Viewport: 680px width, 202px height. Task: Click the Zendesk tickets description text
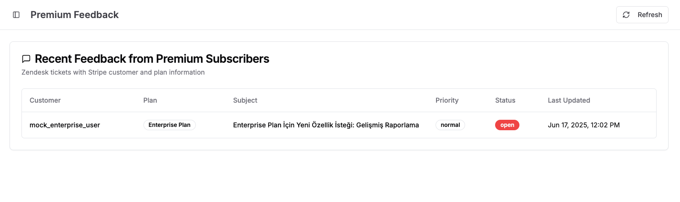click(113, 72)
